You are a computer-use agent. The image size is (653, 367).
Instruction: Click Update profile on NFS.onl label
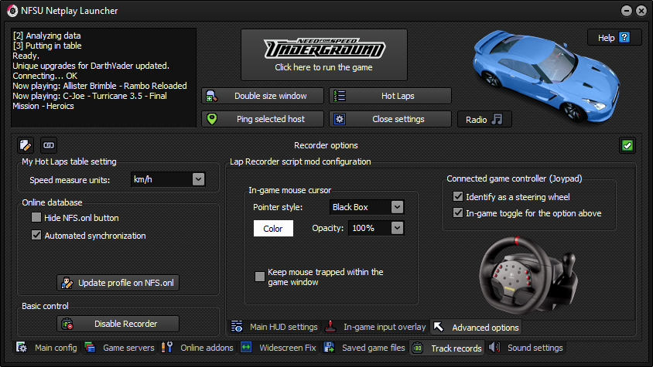click(x=126, y=283)
